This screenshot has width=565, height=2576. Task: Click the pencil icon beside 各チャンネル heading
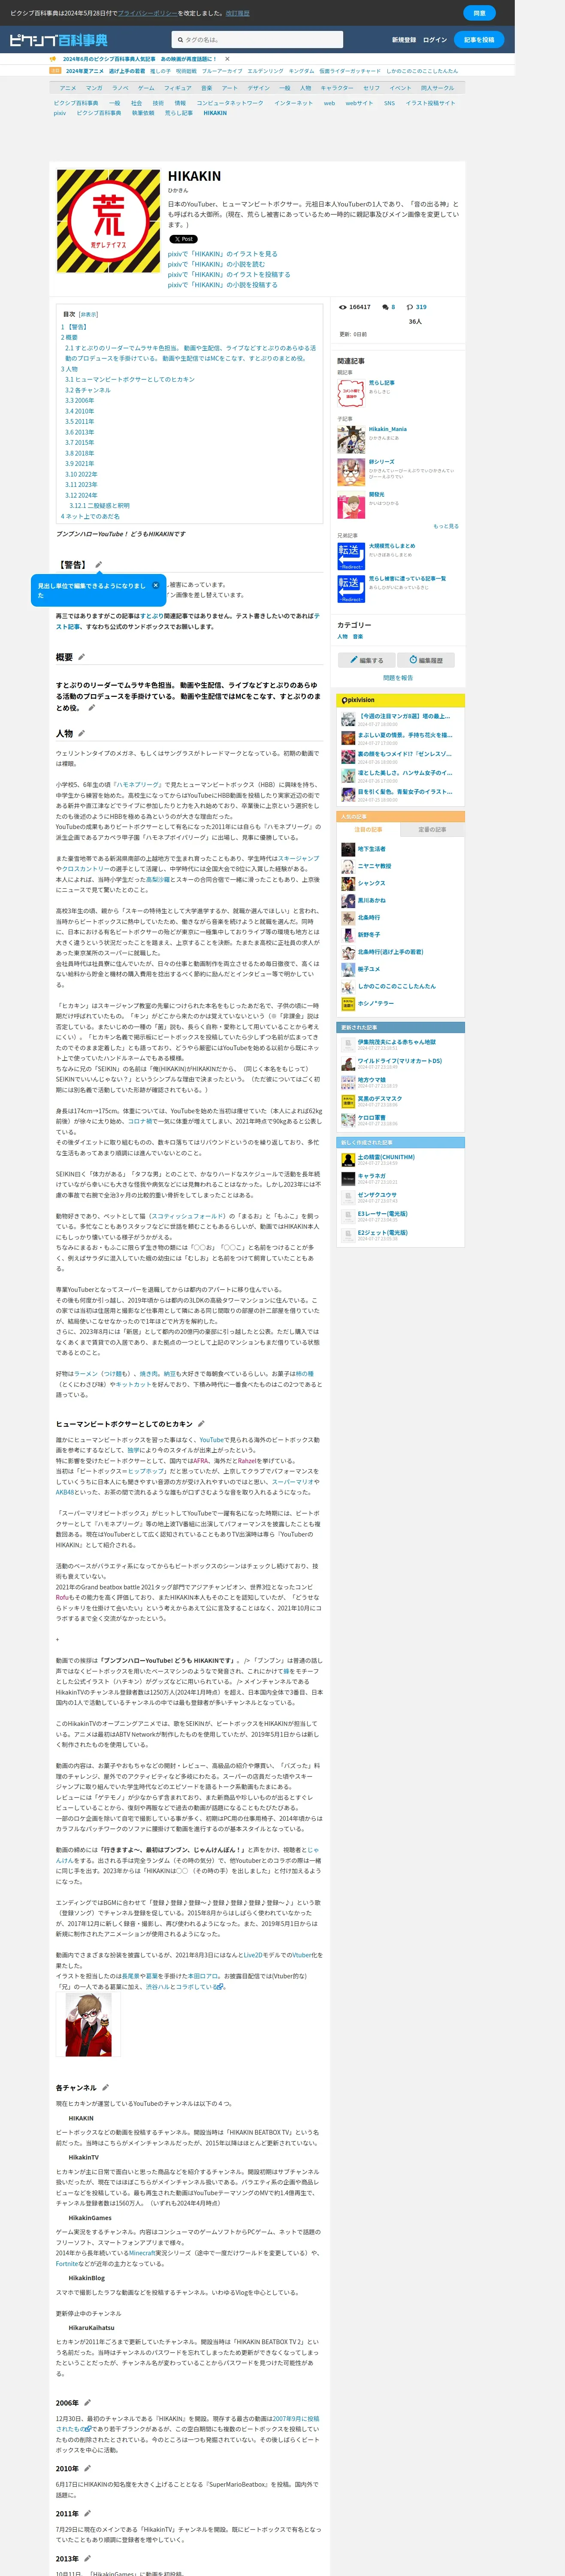[x=106, y=2088]
